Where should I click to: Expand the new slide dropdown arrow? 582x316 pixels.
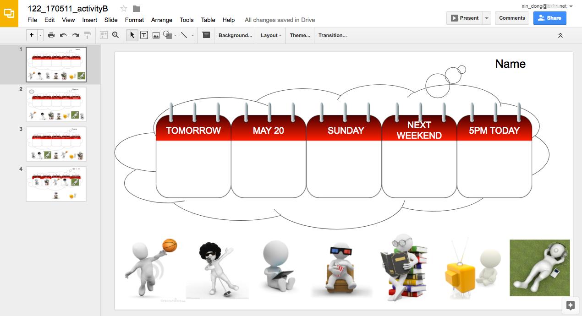click(x=41, y=35)
